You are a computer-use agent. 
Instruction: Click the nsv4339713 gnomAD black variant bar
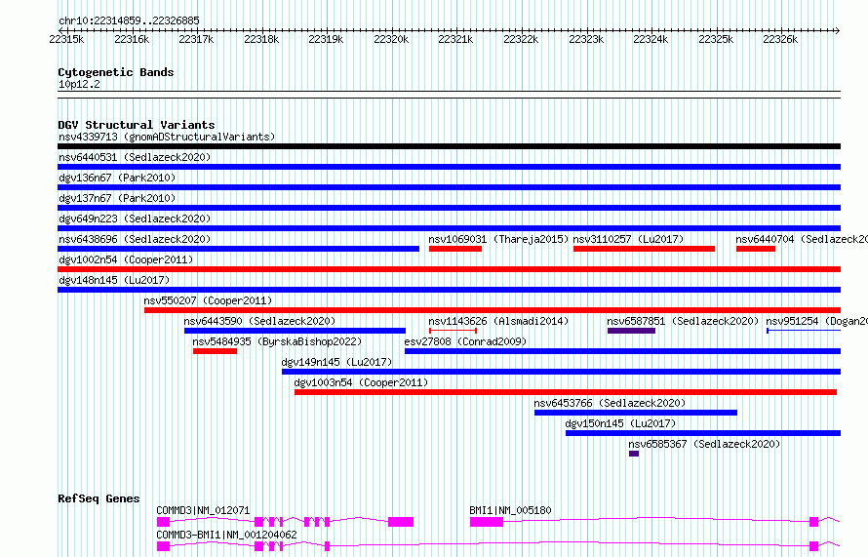pos(449,146)
